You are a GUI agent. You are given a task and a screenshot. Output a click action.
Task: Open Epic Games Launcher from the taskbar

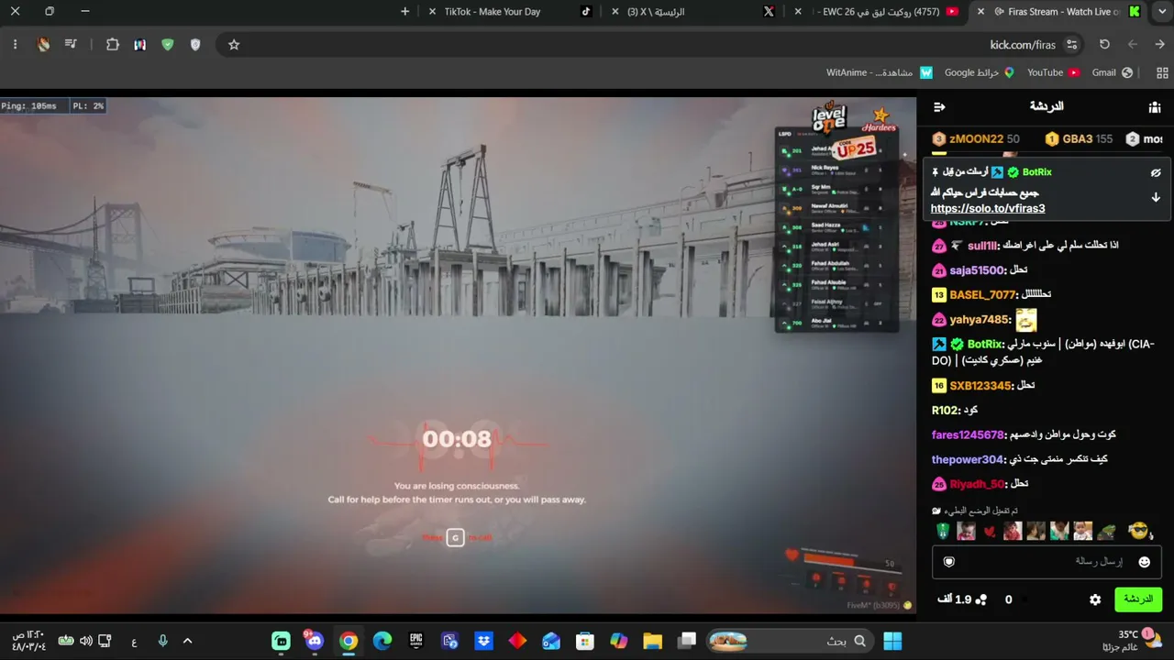(416, 641)
